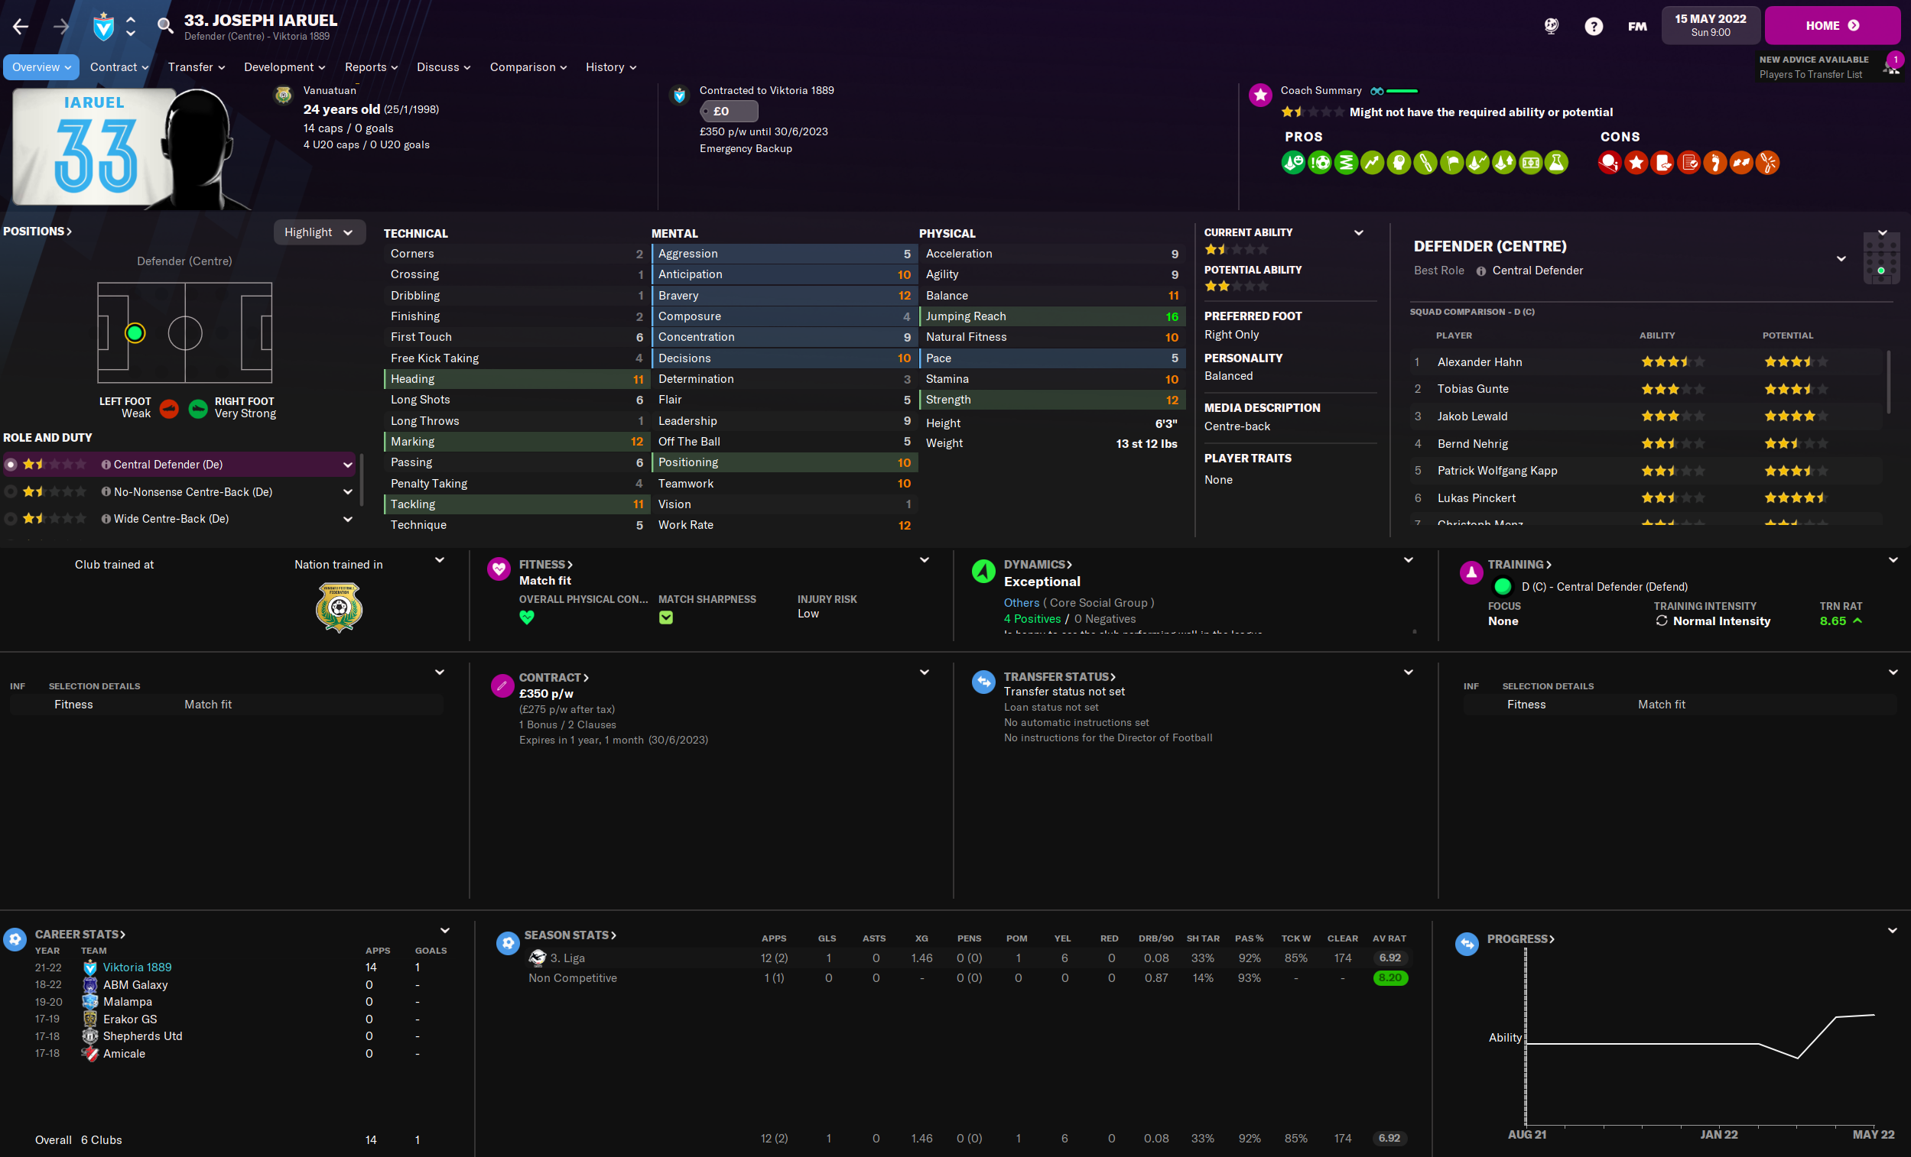Select No-Nonsense Centre-Back (De) role radio
Screen dimensions: 1911x1157
click(11, 492)
